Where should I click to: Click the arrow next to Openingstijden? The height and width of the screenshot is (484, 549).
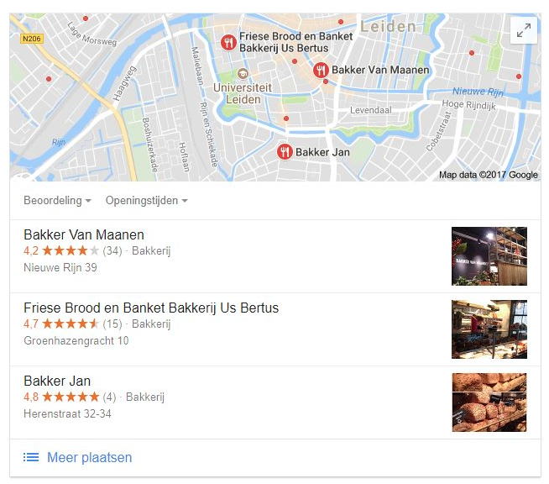[185, 201]
